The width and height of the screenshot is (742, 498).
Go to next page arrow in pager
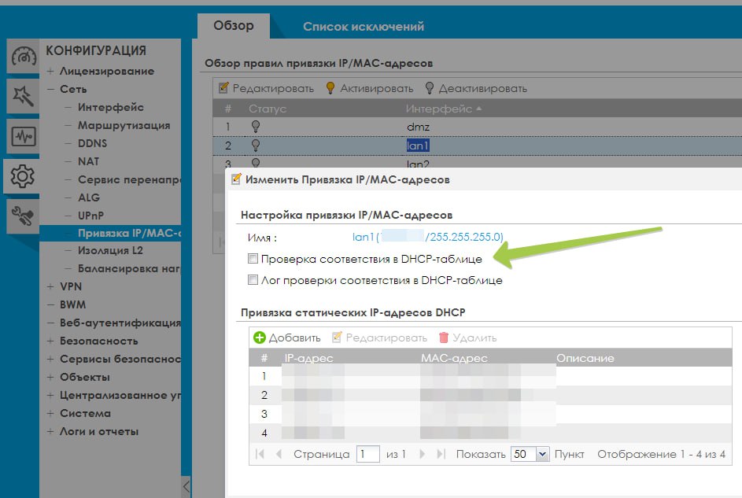[422, 454]
